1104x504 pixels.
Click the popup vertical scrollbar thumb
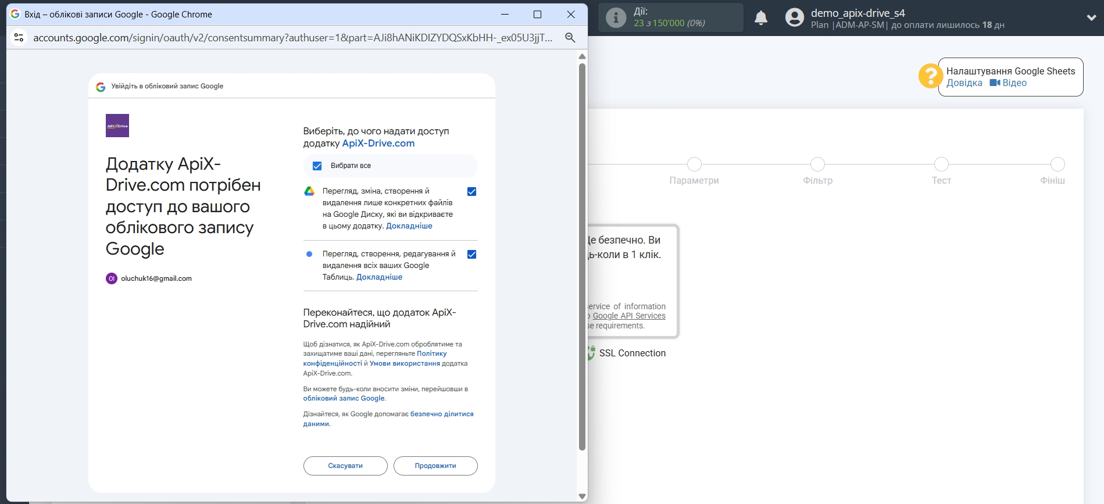point(582,256)
